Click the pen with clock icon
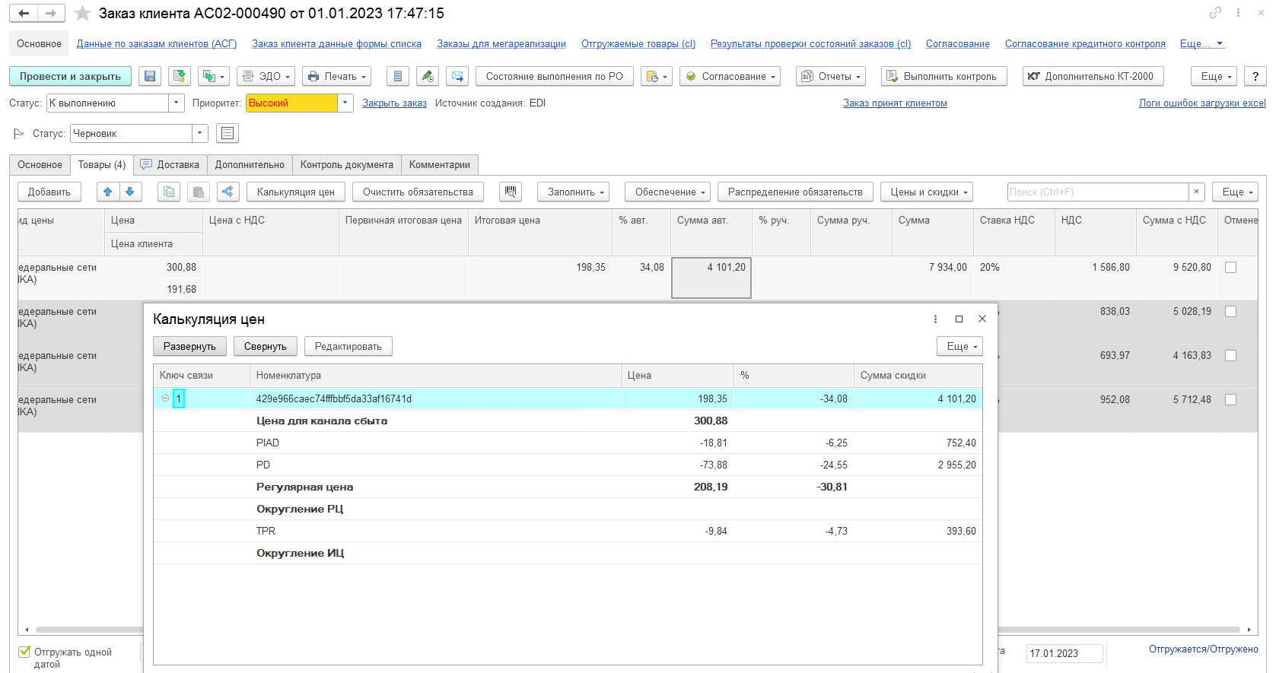Viewport: 1276px width, 673px height. 428,76
